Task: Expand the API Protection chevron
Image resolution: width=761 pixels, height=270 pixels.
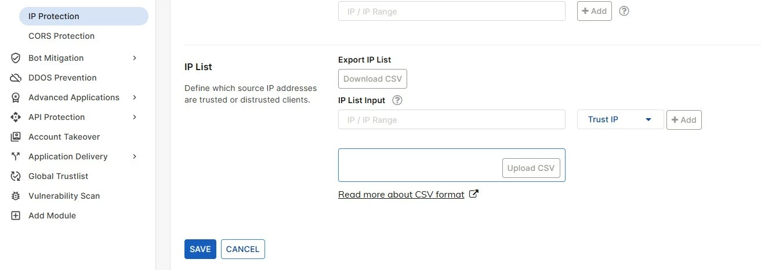Action: point(135,117)
